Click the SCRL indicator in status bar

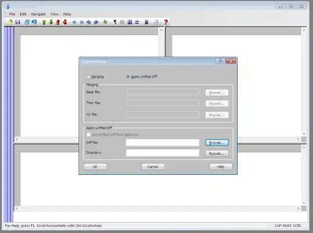pos(297,225)
